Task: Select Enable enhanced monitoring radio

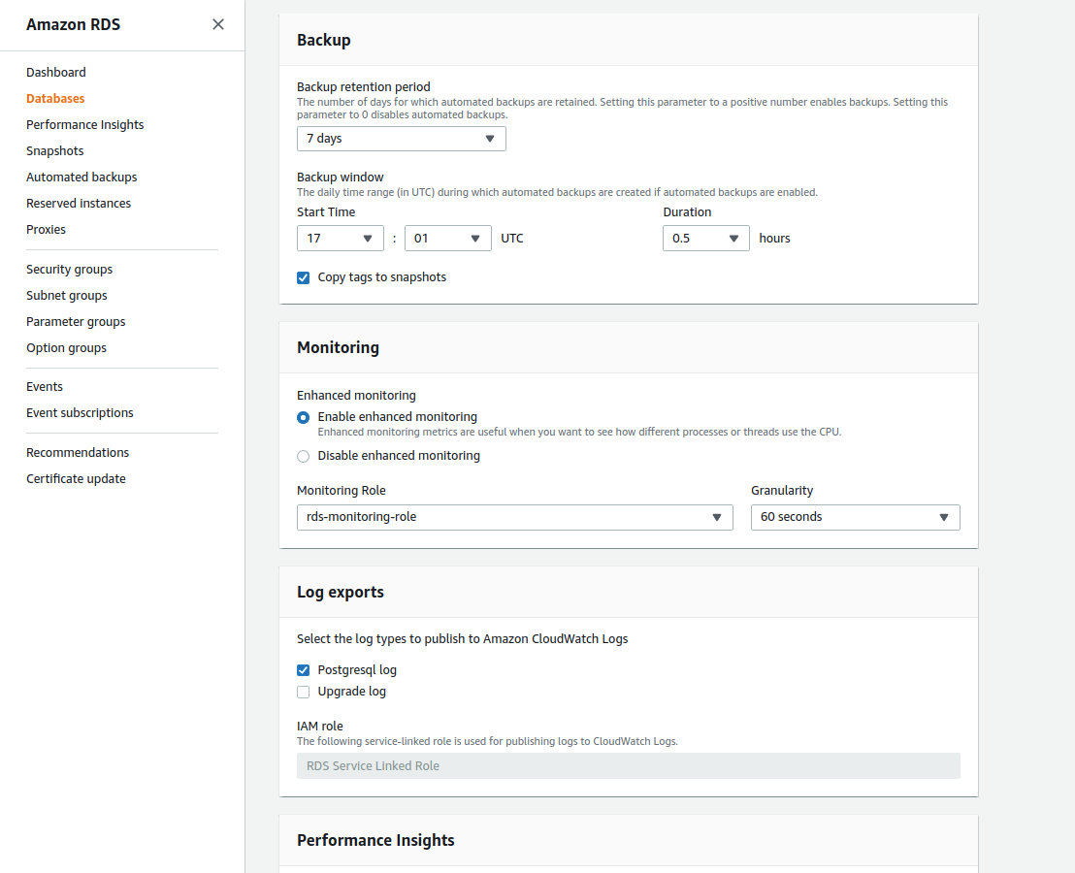Action: [303, 417]
